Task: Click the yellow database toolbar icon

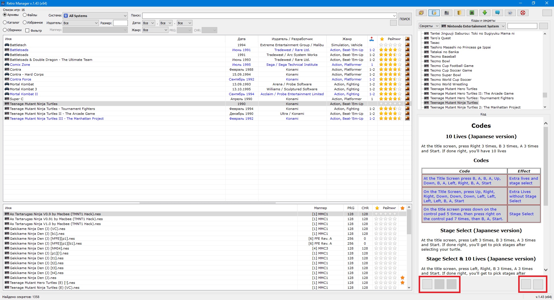Action: tap(459, 13)
